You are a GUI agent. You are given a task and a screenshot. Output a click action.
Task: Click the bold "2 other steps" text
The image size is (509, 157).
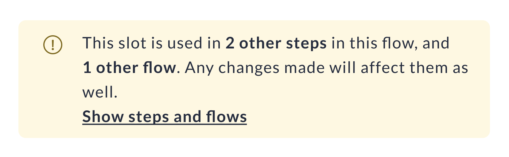pyautogui.click(x=276, y=43)
